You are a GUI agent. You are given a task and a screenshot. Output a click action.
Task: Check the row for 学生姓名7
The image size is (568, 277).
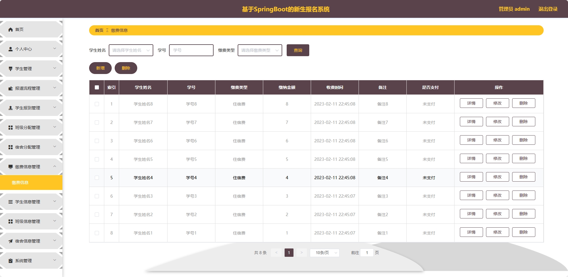[x=97, y=122]
